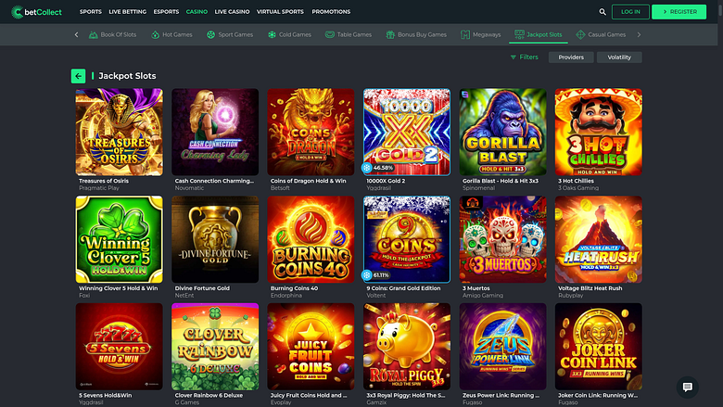This screenshot has height=407, width=723.
Task: Click the NetEnt provider text
Action: pos(184,296)
